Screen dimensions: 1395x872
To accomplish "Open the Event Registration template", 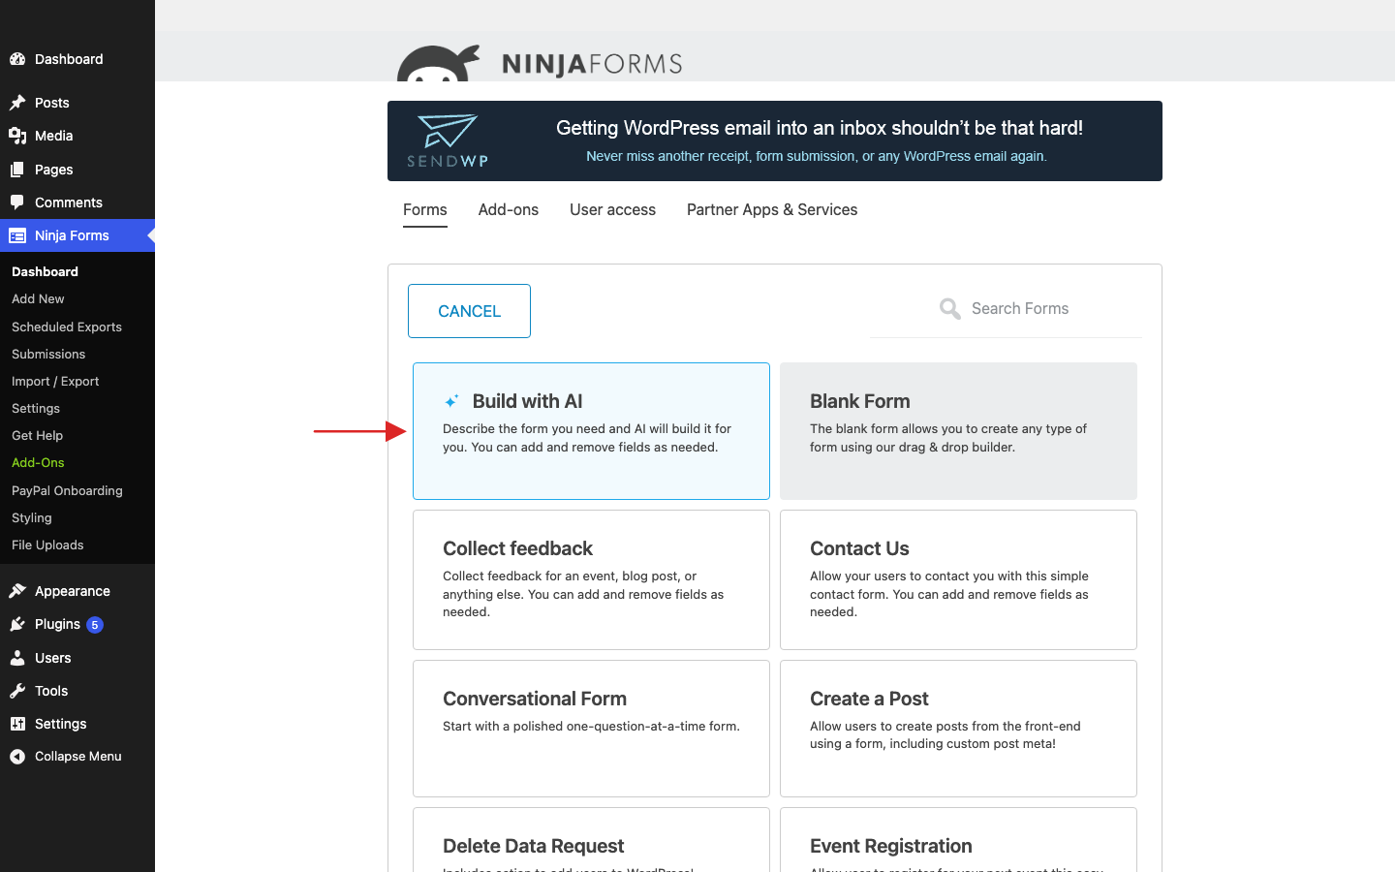I will [958, 840].
